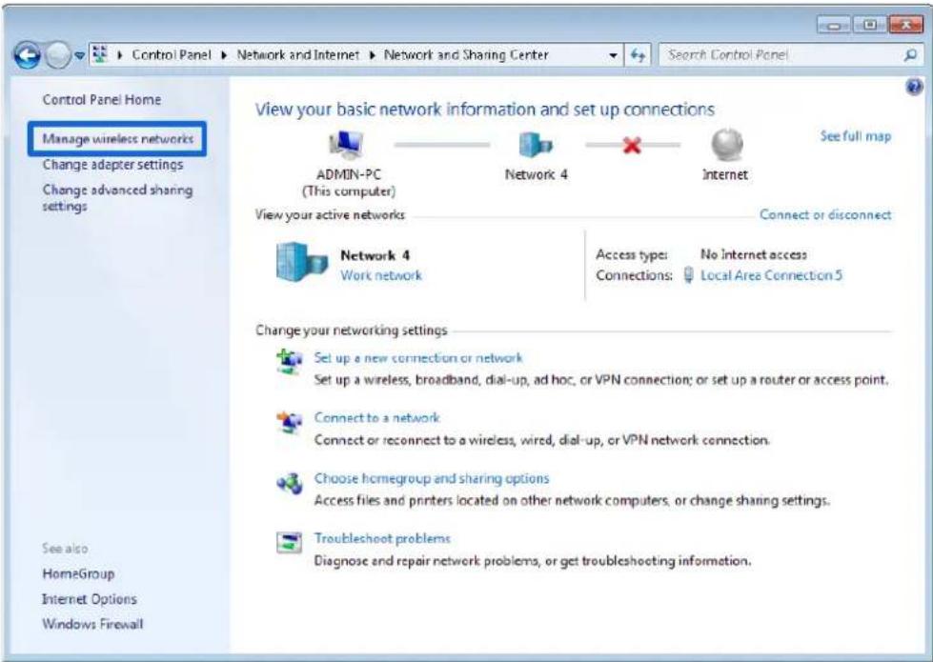Screen dimensions: 933x662
Task: Open Local Area Connection 5 status
Action: click(771, 275)
